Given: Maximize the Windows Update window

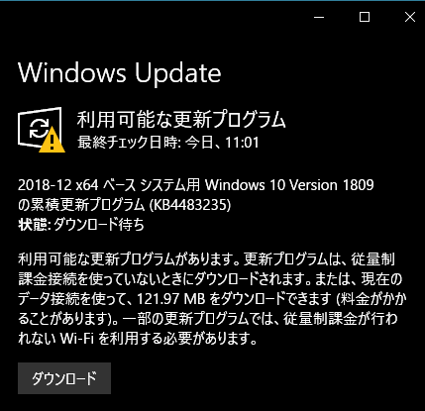Looking at the screenshot, I should pyautogui.click(x=365, y=17).
